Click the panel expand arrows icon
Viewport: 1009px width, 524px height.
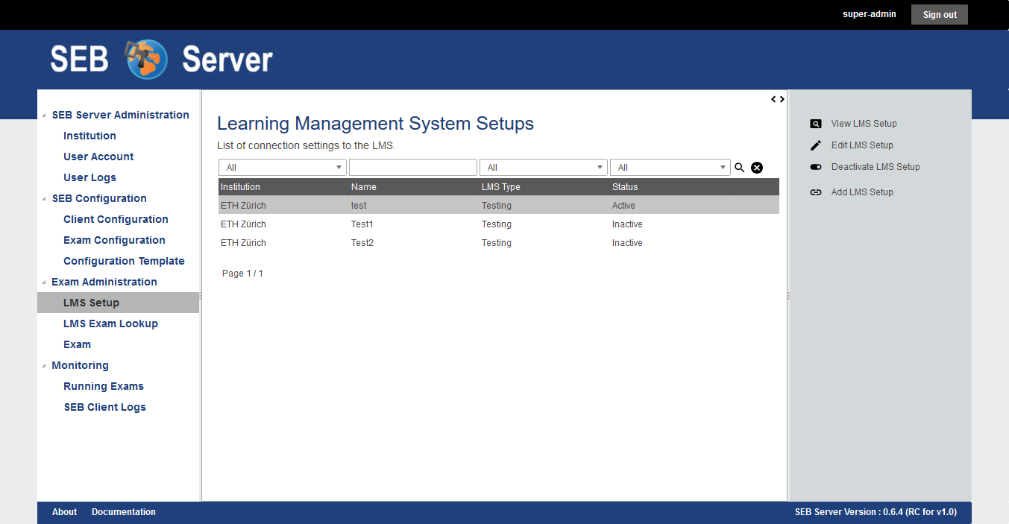pyautogui.click(x=777, y=99)
